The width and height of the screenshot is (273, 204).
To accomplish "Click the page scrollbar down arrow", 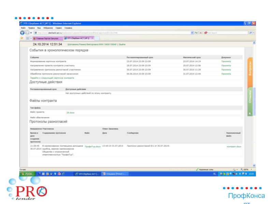I will point(254,166).
